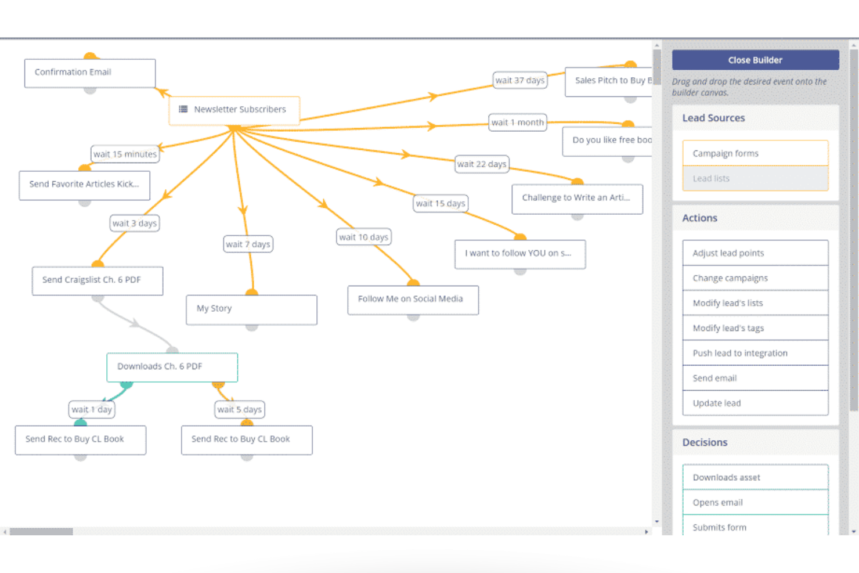Click canvas horizontal scrollbar left arrow
This screenshot has height=573, width=859.
click(5, 531)
